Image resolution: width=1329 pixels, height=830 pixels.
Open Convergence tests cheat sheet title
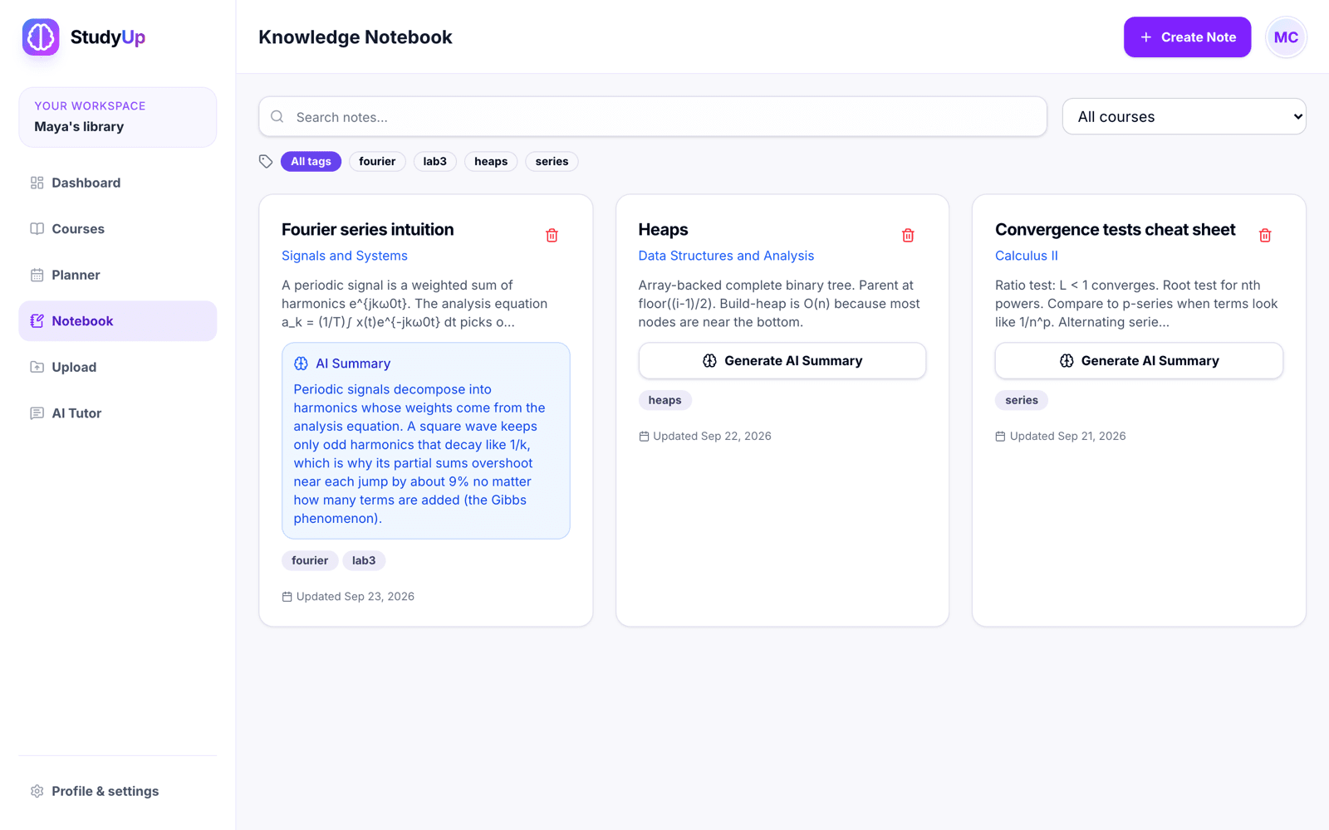[1116, 230]
